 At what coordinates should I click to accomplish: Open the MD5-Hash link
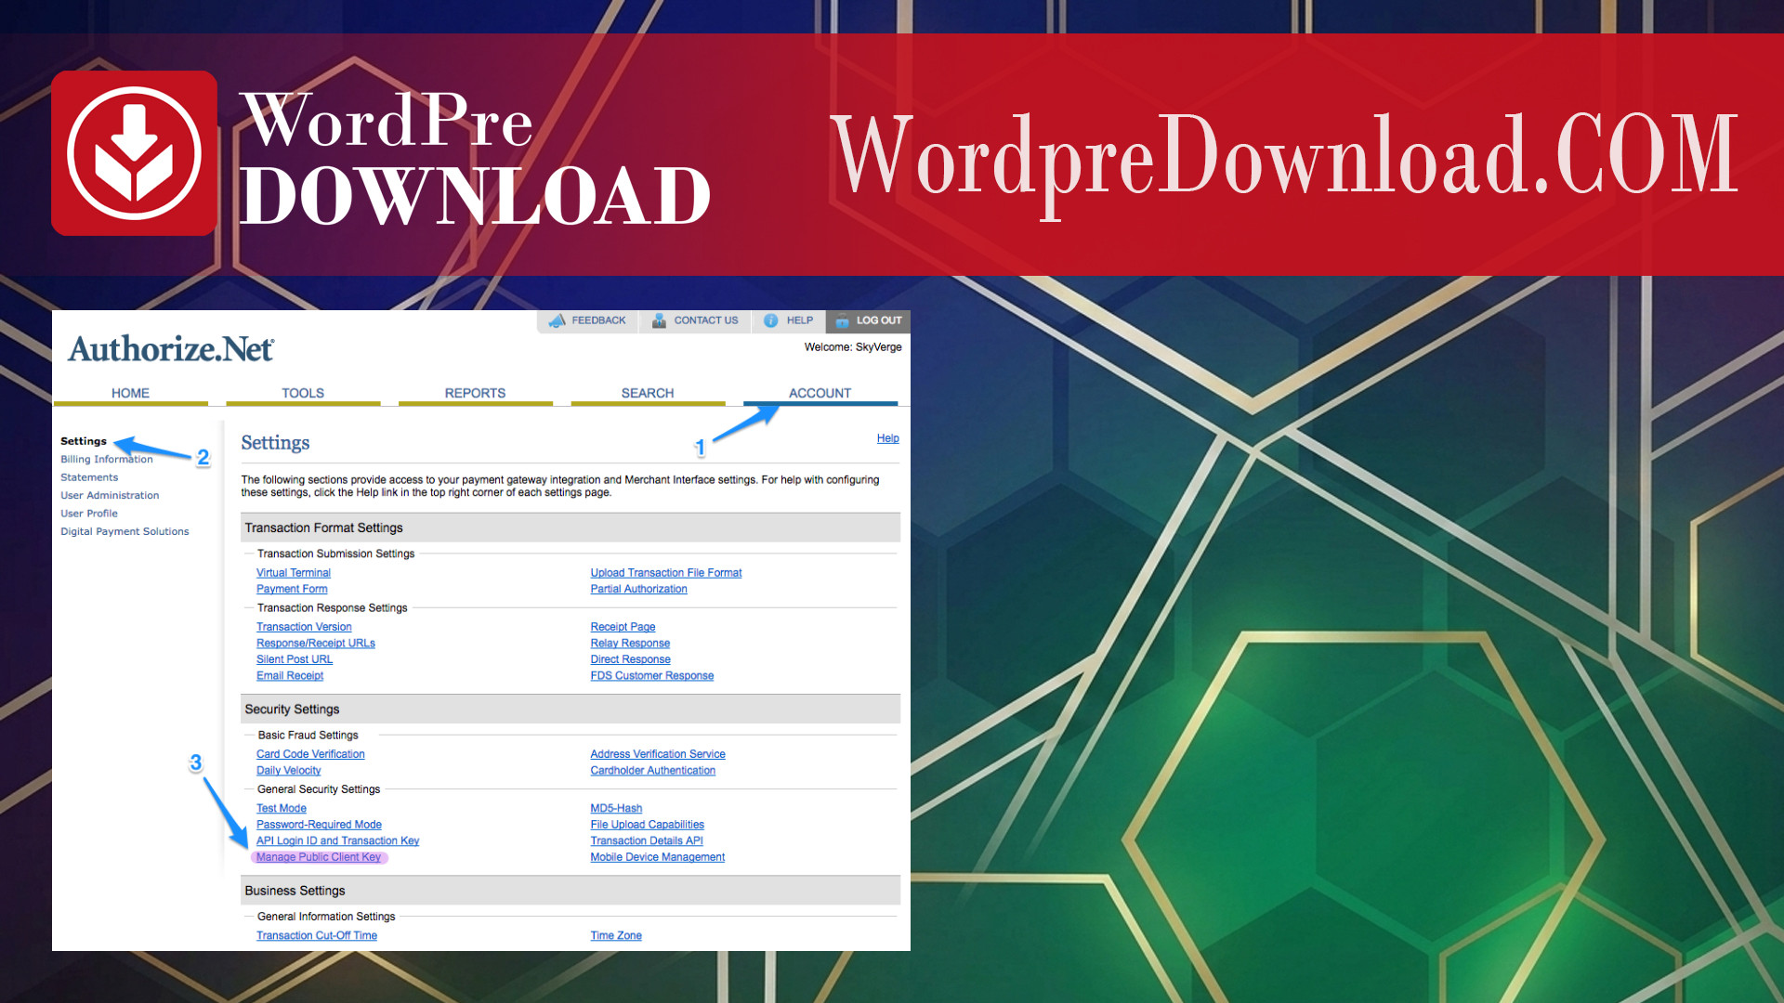616,808
